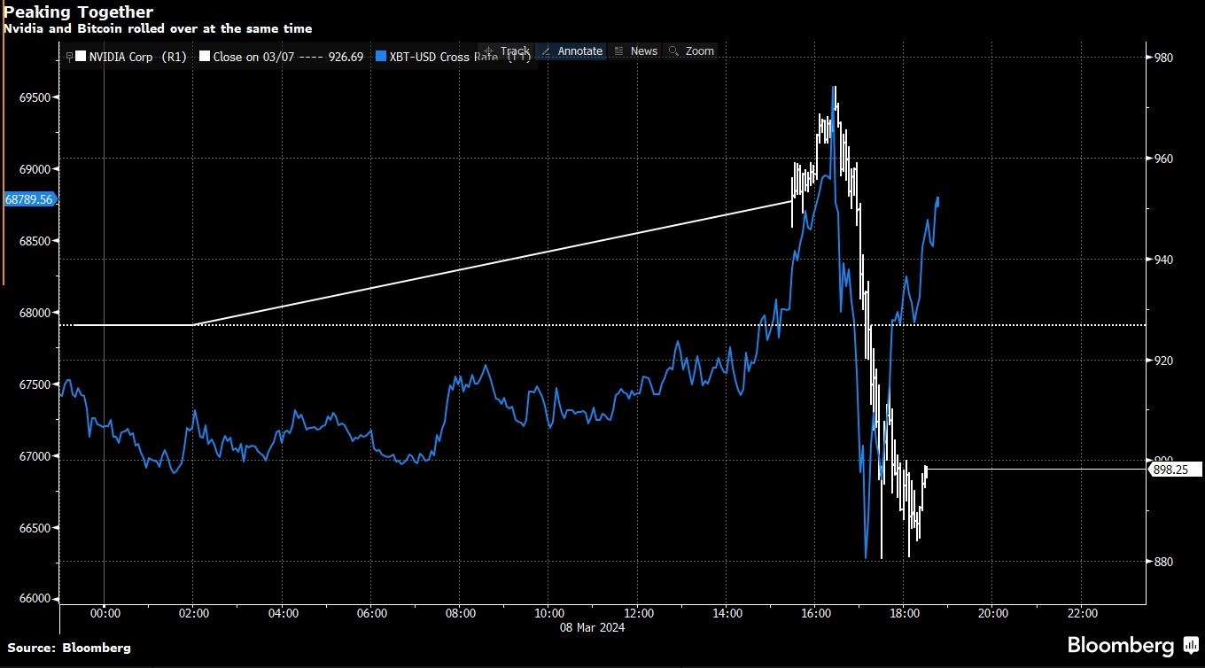Screen dimensions: 1205x668
Task: Click the News list icon
Action: [619, 51]
